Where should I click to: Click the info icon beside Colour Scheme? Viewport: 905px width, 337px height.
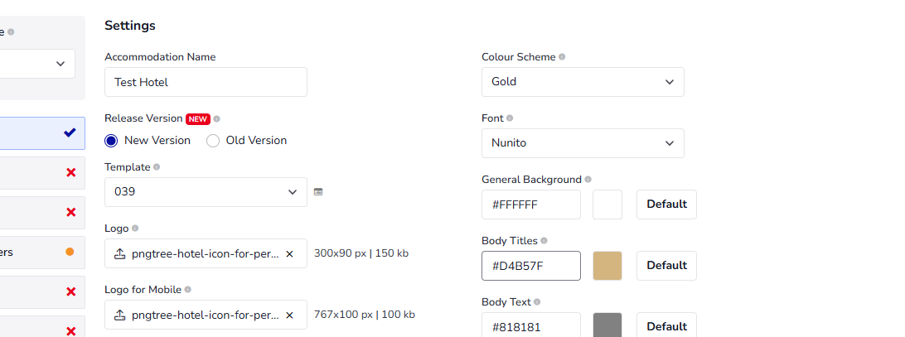562,57
